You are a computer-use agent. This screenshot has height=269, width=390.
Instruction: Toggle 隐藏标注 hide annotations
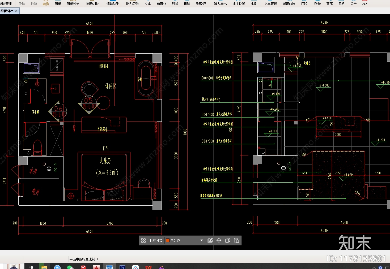(x=202, y=4)
